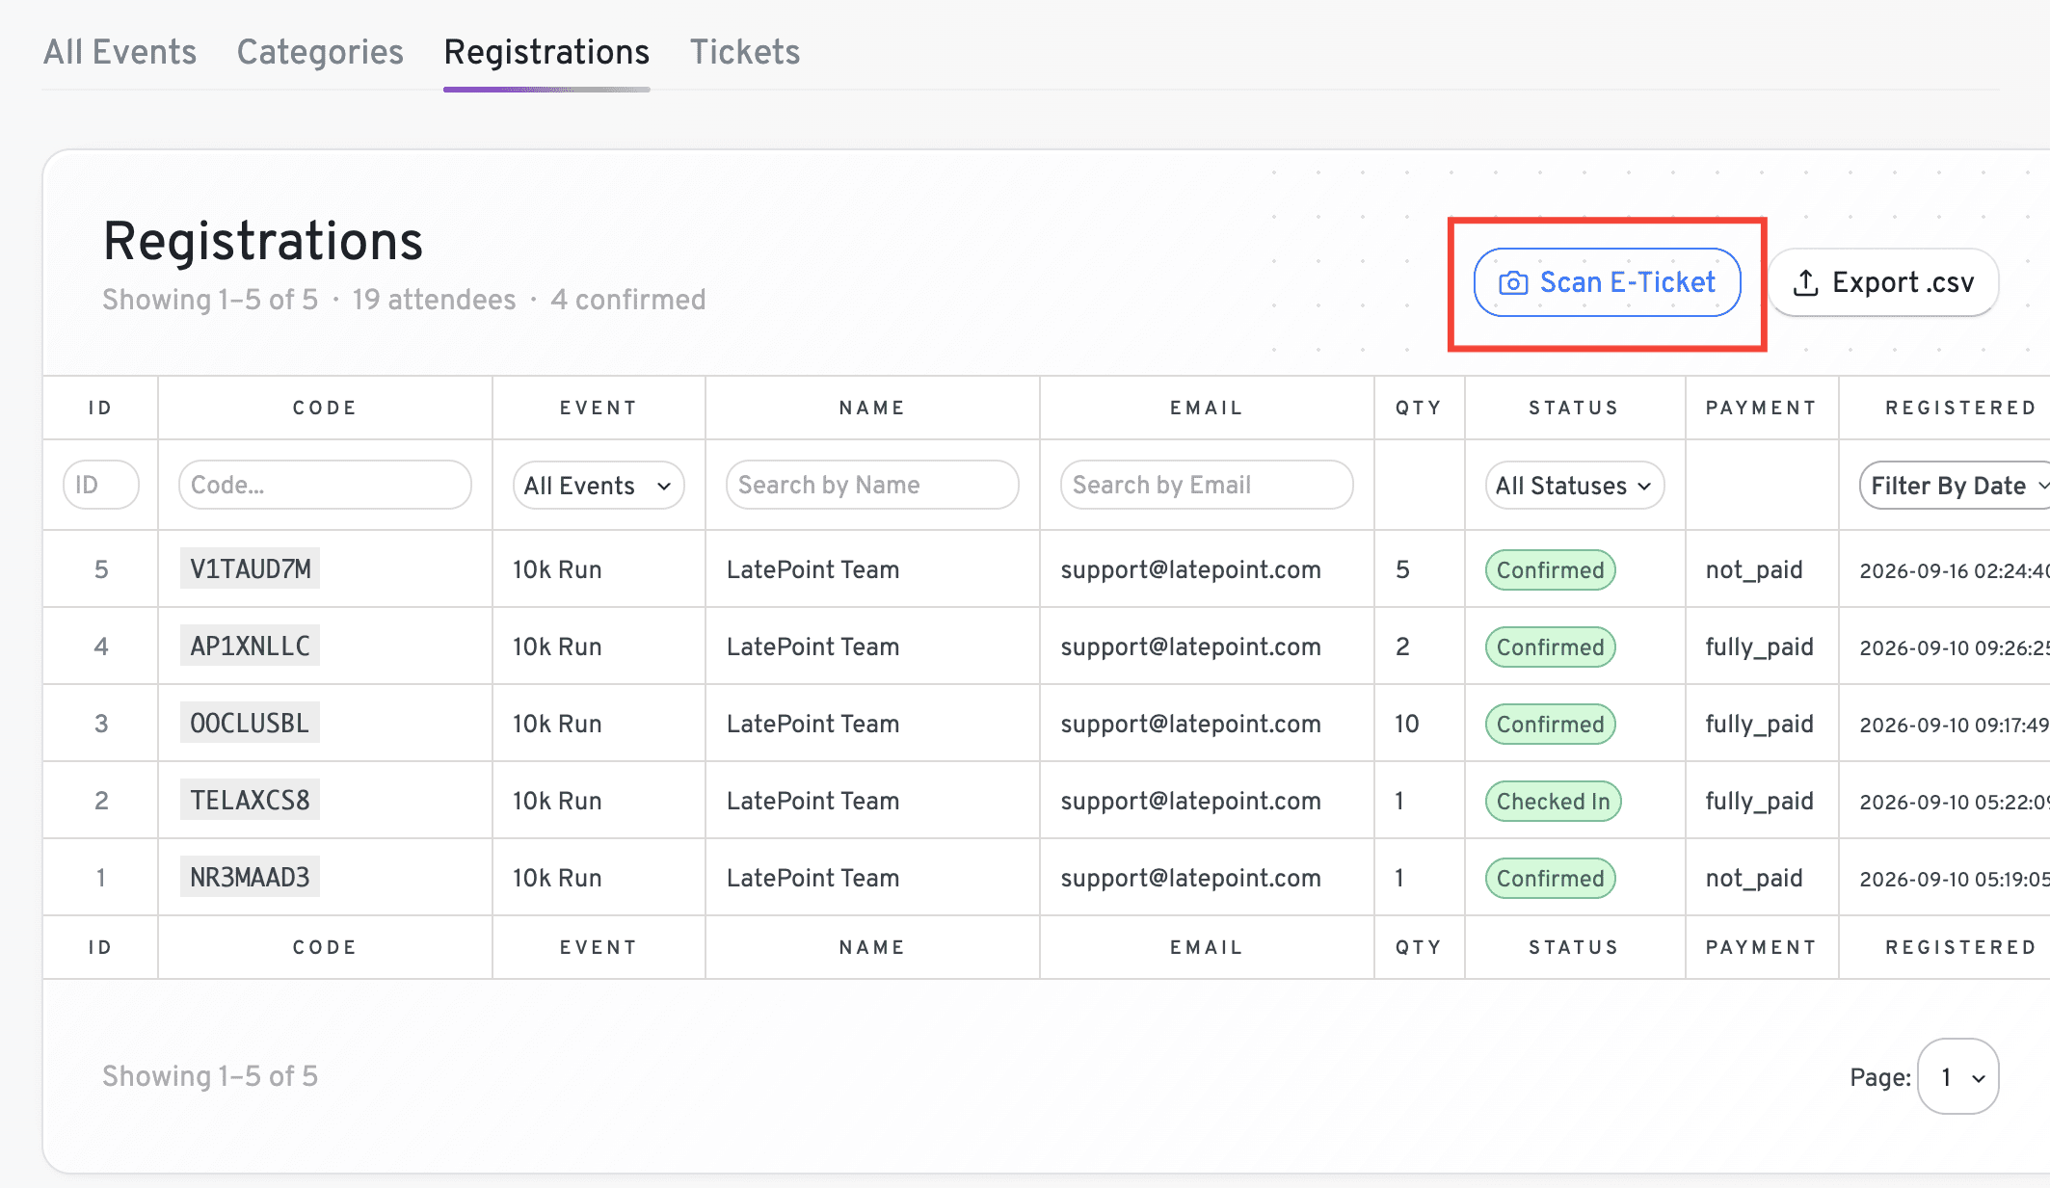
Task: Click not_paid in the V1TAUD7M row
Action: point(1754,569)
